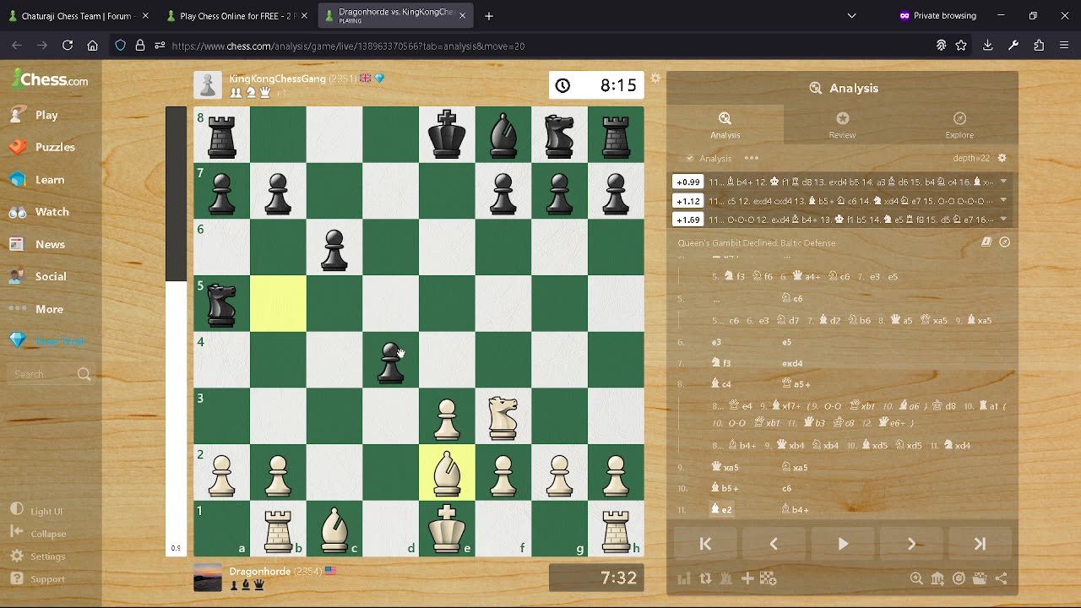This screenshot has width=1081, height=608.
Task: Open the browser application menu
Action: 1064,46
